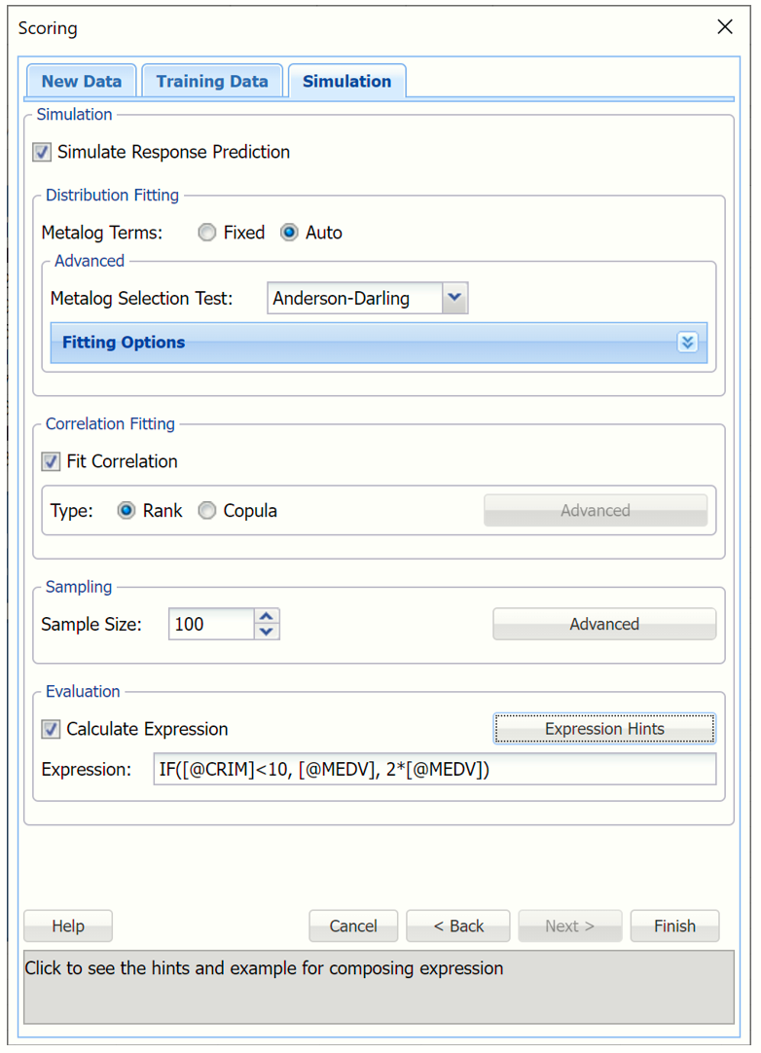Image resolution: width=761 pixels, height=1053 pixels.
Task: Open Advanced sampling options
Action: 603,624
